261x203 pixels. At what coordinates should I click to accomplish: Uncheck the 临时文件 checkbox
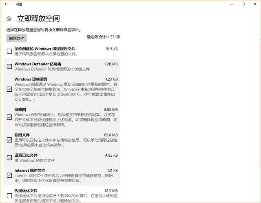point(9,140)
